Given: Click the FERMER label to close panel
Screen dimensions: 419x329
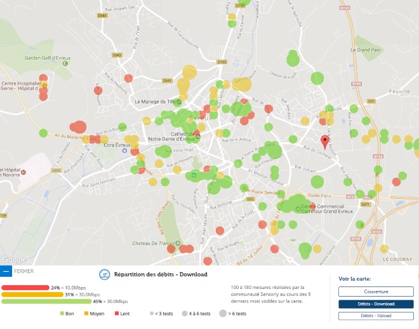Looking at the screenshot, I should pyautogui.click(x=23, y=271).
